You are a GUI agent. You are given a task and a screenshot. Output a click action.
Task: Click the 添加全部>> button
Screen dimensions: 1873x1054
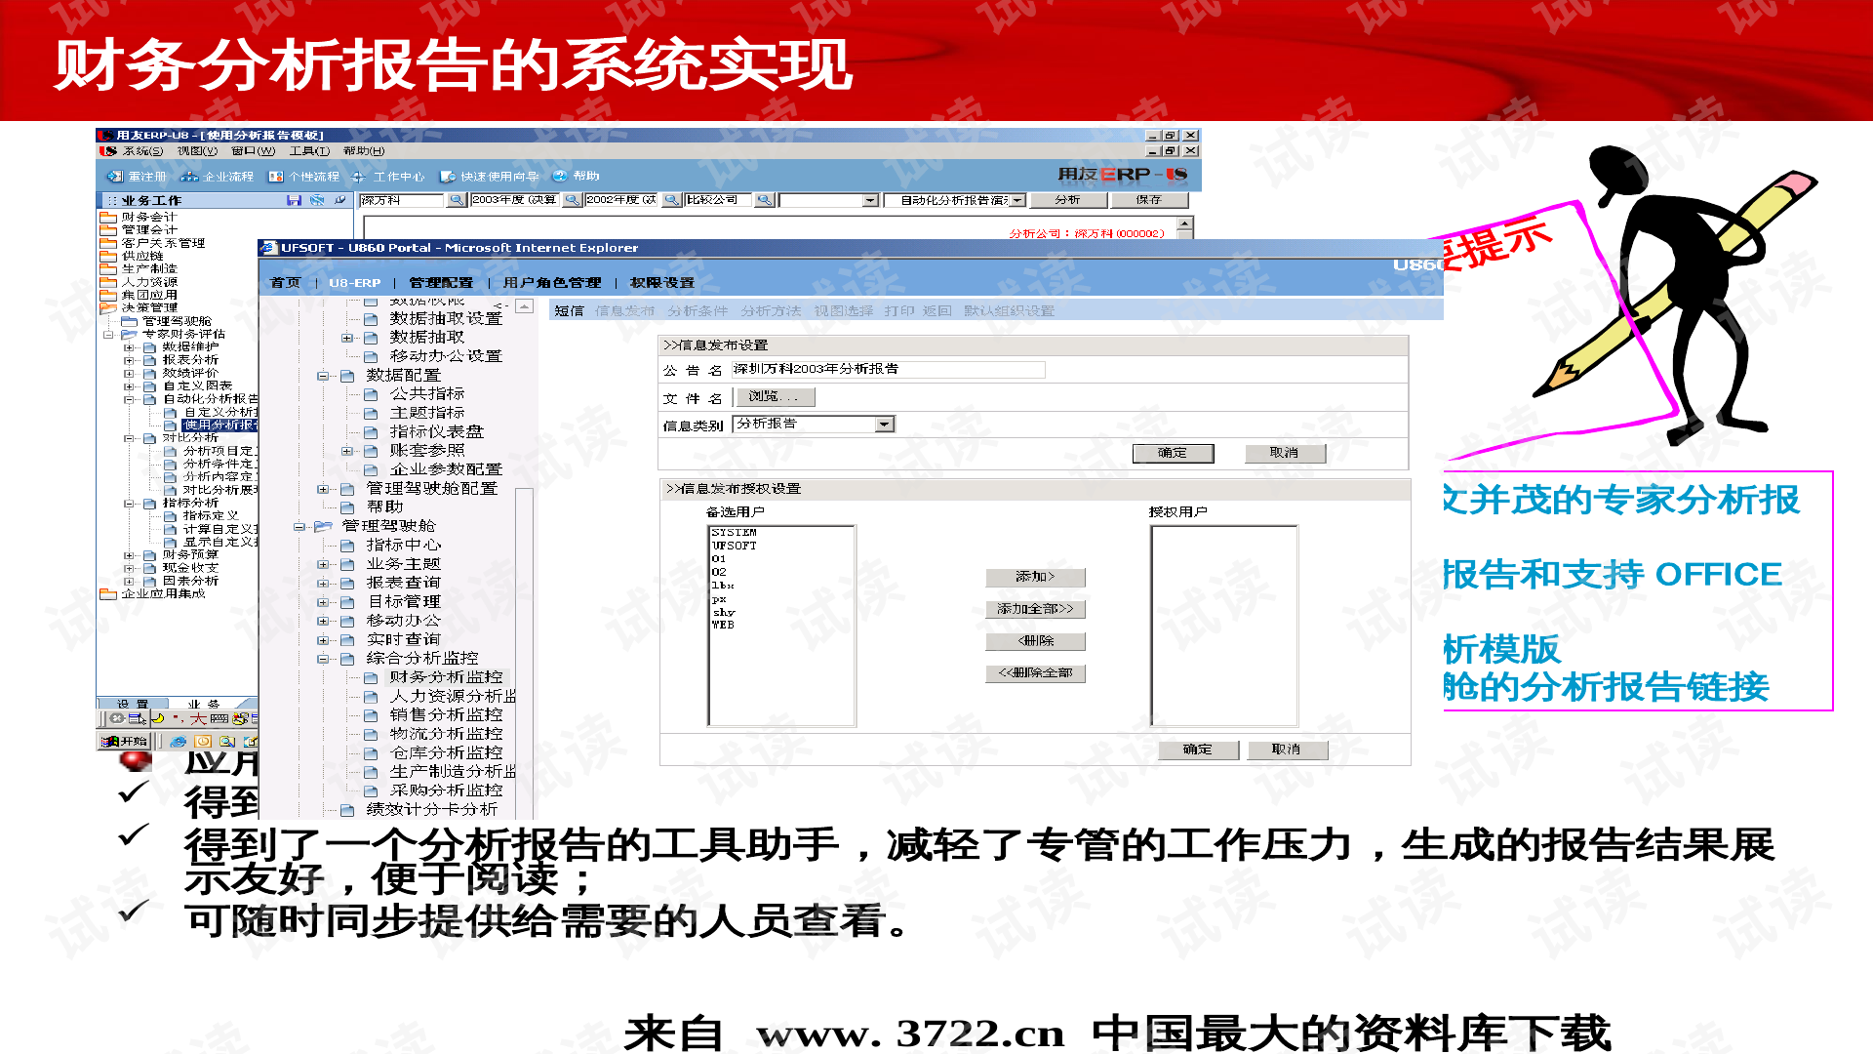tap(1035, 610)
